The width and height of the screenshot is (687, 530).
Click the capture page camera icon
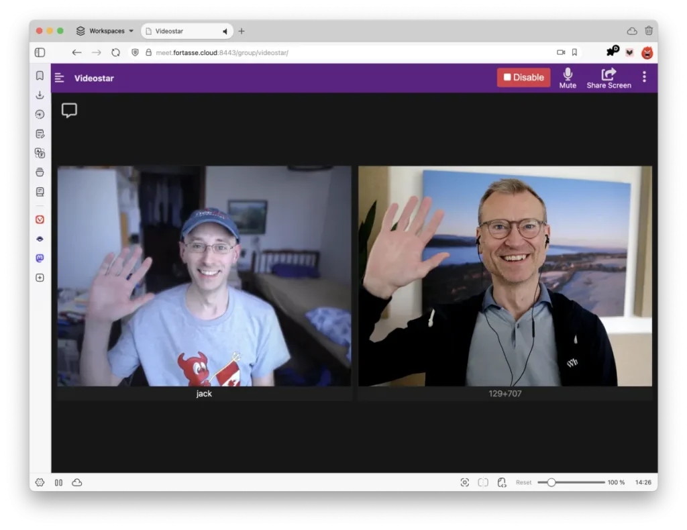point(464,482)
